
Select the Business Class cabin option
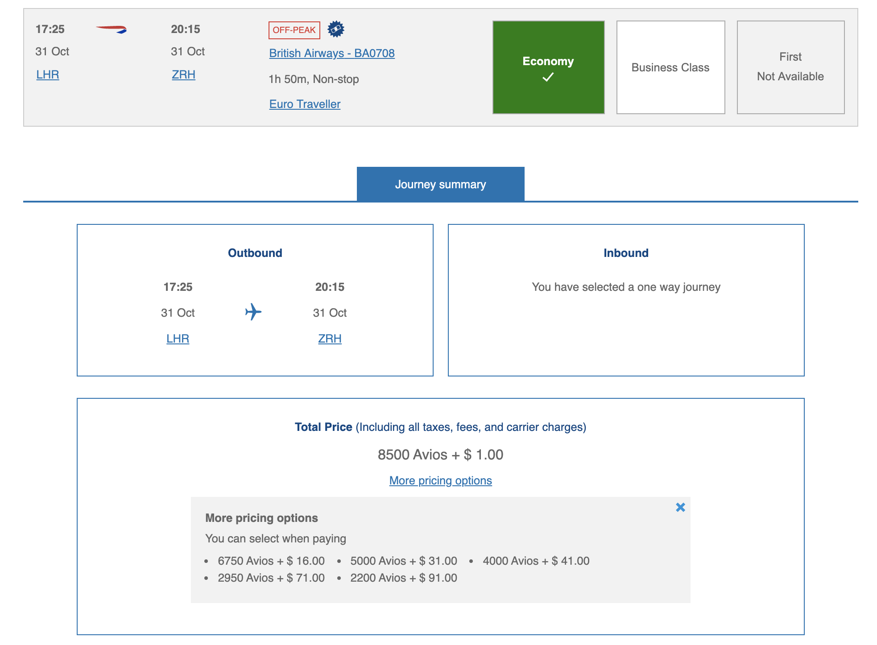pyautogui.click(x=670, y=67)
